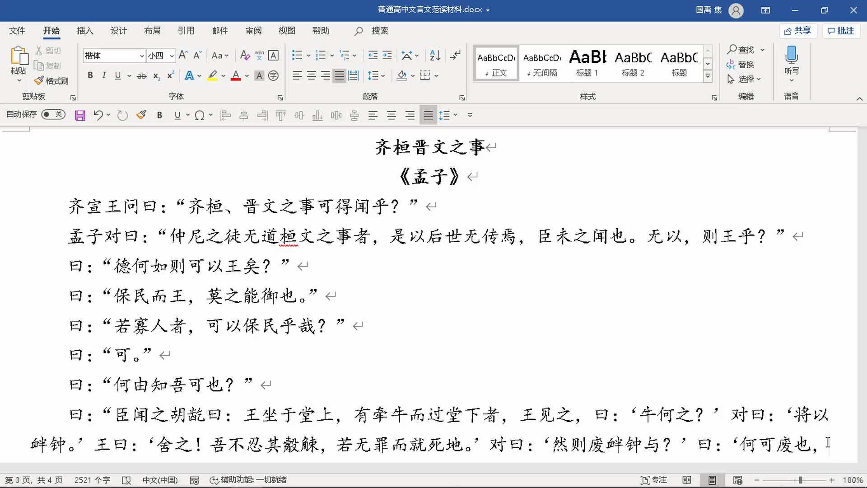Switch to the 设计 tab
867x488 pixels.
tap(119, 31)
